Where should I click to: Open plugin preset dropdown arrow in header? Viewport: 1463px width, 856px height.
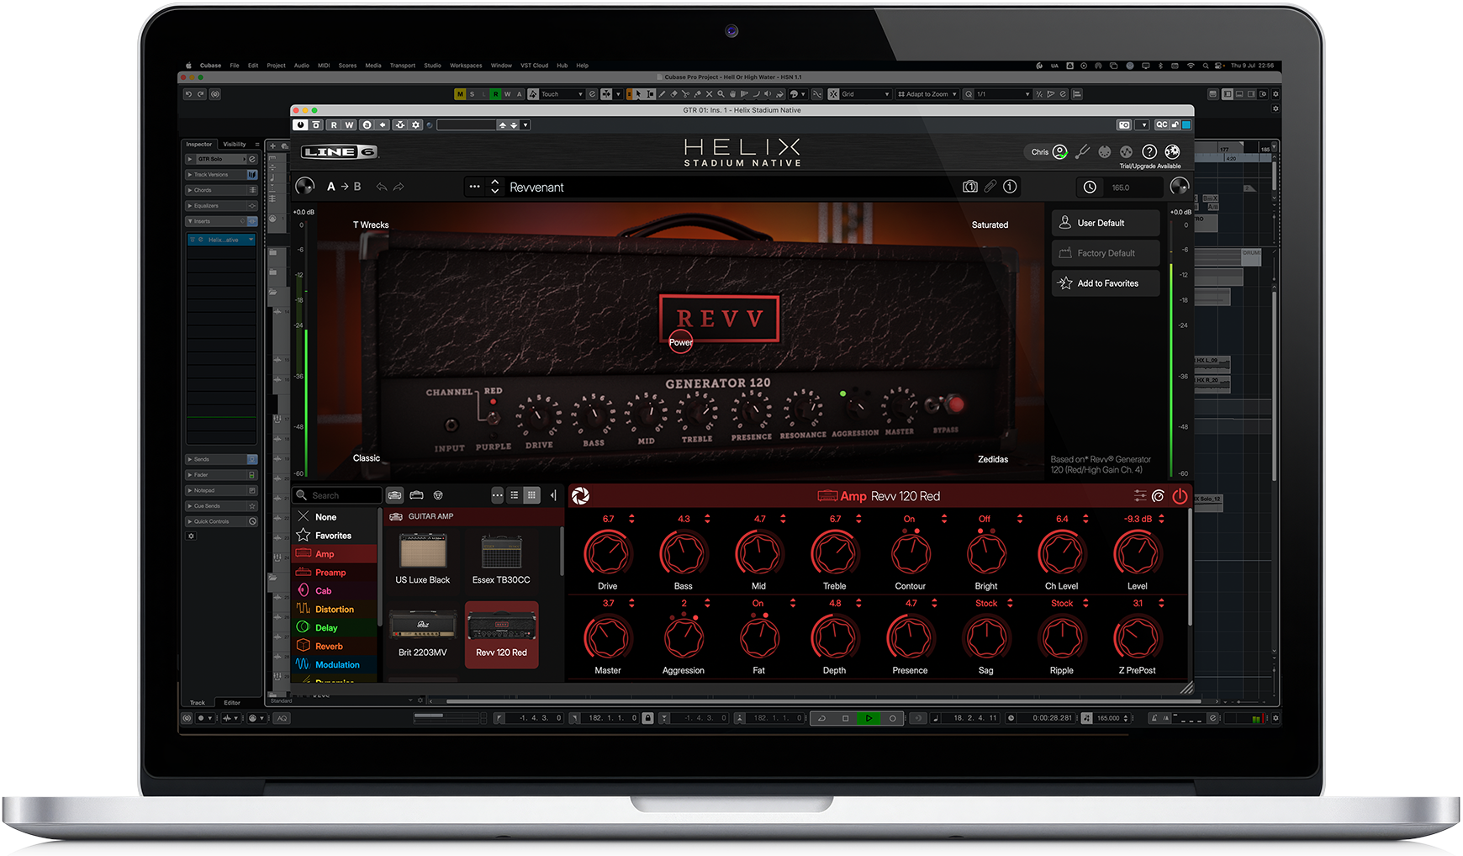pyautogui.click(x=526, y=124)
